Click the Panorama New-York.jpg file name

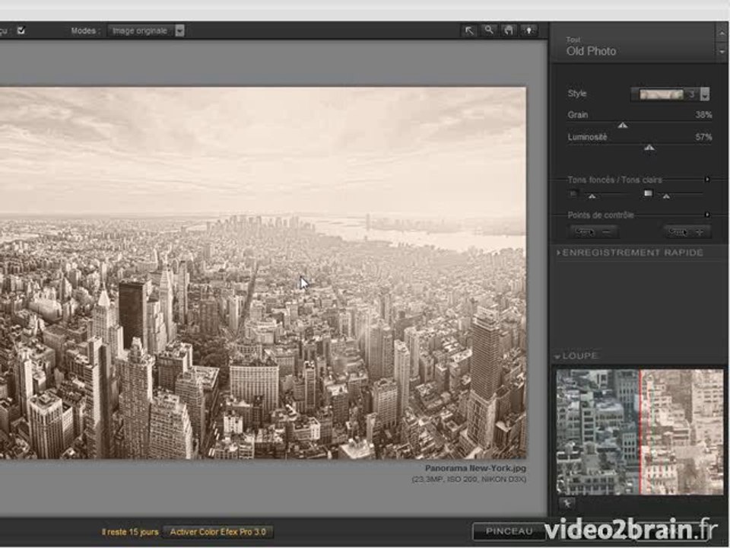[475, 468]
